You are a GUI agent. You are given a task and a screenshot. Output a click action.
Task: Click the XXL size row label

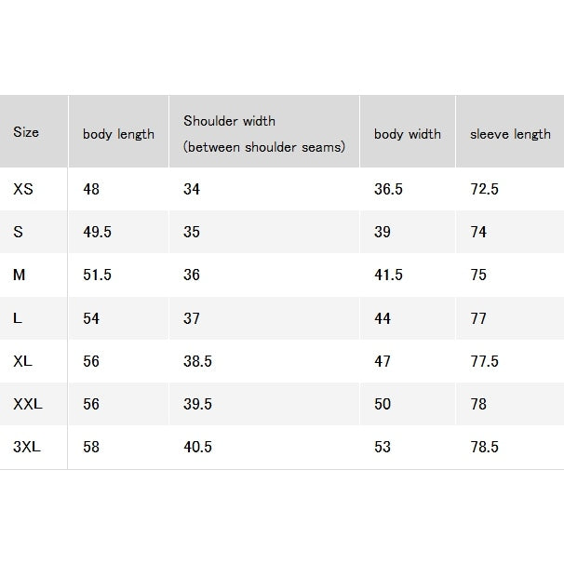pyautogui.click(x=28, y=404)
